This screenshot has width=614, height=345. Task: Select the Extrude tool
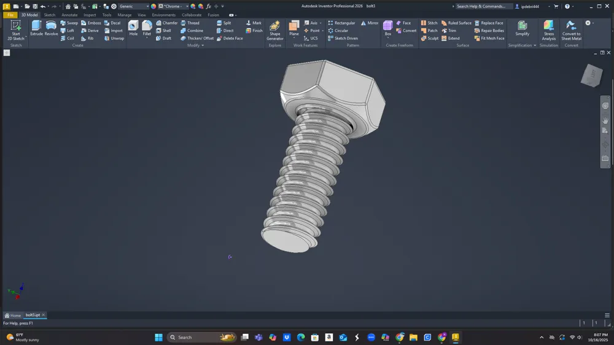pos(36,29)
